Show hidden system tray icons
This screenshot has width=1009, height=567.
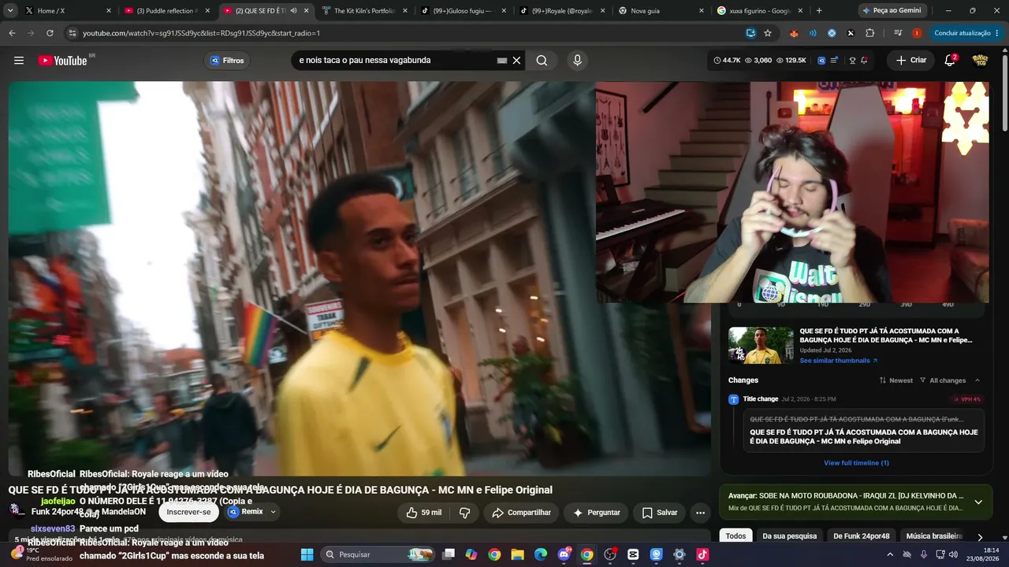[x=890, y=554]
